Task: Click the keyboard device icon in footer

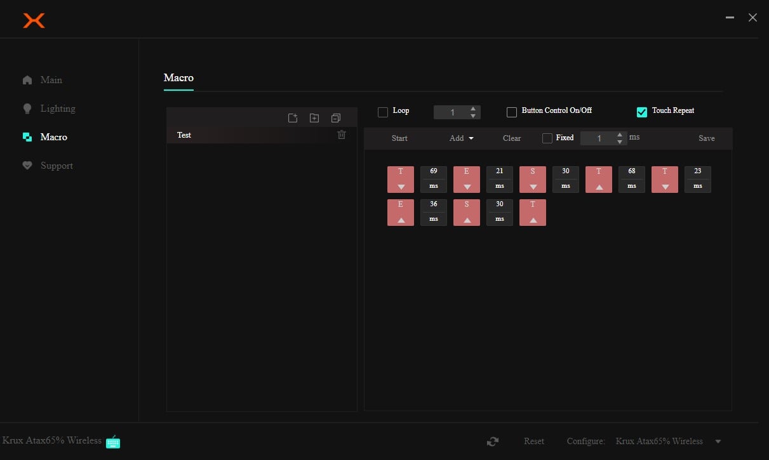Action: pos(113,442)
